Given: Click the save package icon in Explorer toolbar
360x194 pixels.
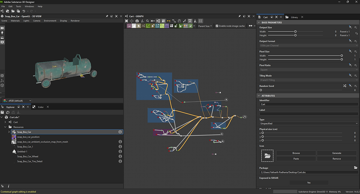Looking at the screenshot, I should (x=2, y=112).
